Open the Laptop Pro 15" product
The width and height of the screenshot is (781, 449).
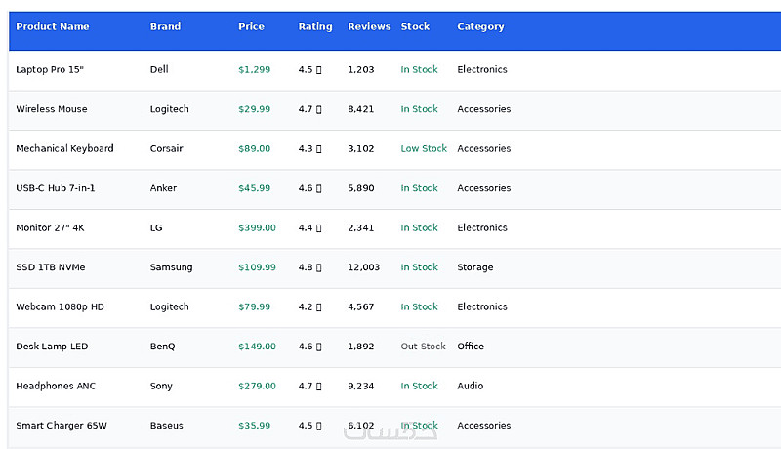50,69
